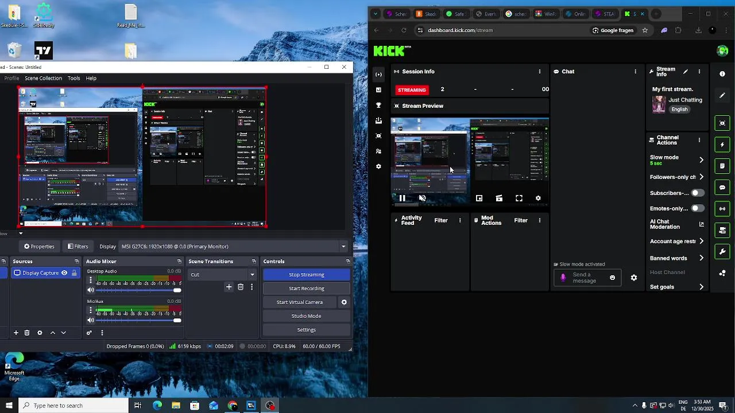Open the Session Info three-dot menu
The height and width of the screenshot is (413, 735).
539,72
